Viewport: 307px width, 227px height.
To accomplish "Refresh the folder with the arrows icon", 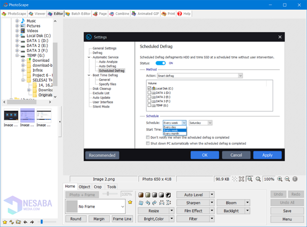I will pos(12,222).
